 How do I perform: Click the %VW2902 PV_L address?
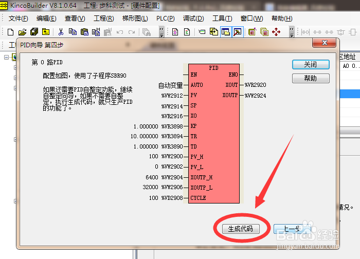172,167
